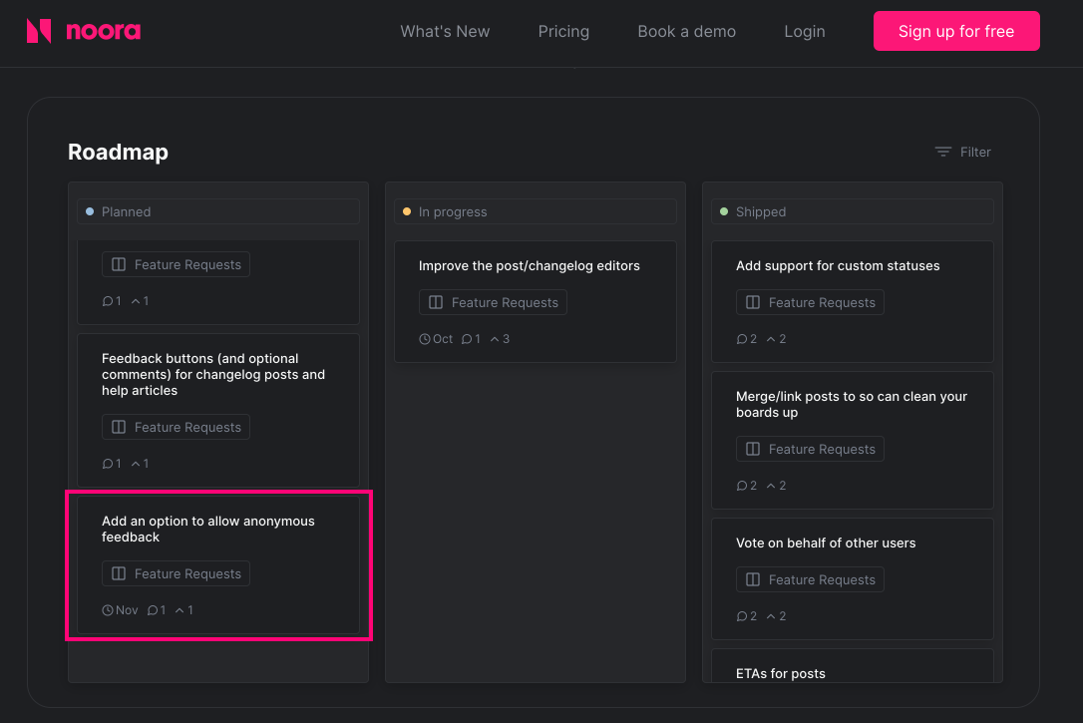Open the ETAs for posts card
This screenshot has height=723, width=1083.
[x=853, y=666]
